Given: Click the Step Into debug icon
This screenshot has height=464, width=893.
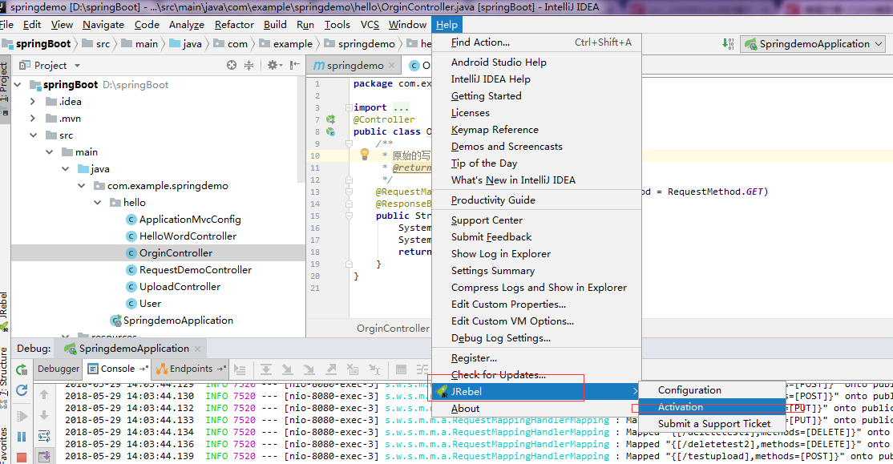Looking at the screenshot, I should click(288, 369).
